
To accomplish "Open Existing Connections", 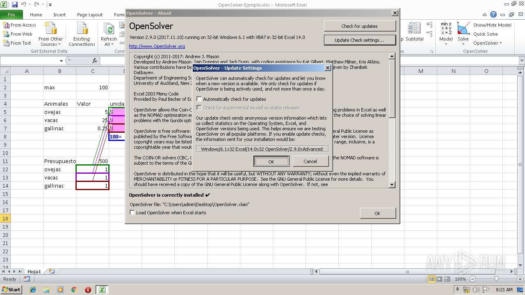I will point(82,34).
